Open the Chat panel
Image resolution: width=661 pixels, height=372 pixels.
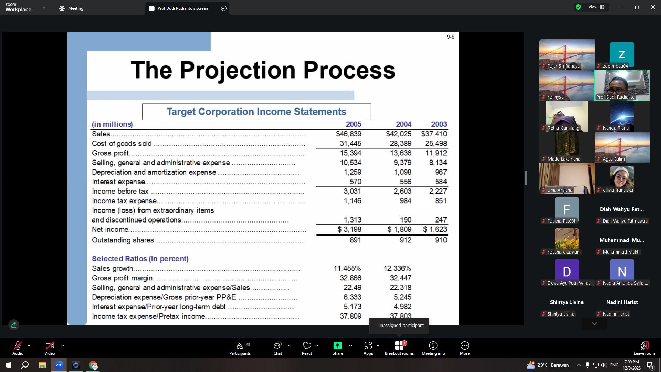(277, 348)
